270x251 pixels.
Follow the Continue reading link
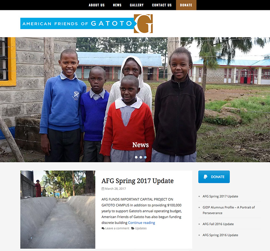pyautogui.click(x=141, y=223)
